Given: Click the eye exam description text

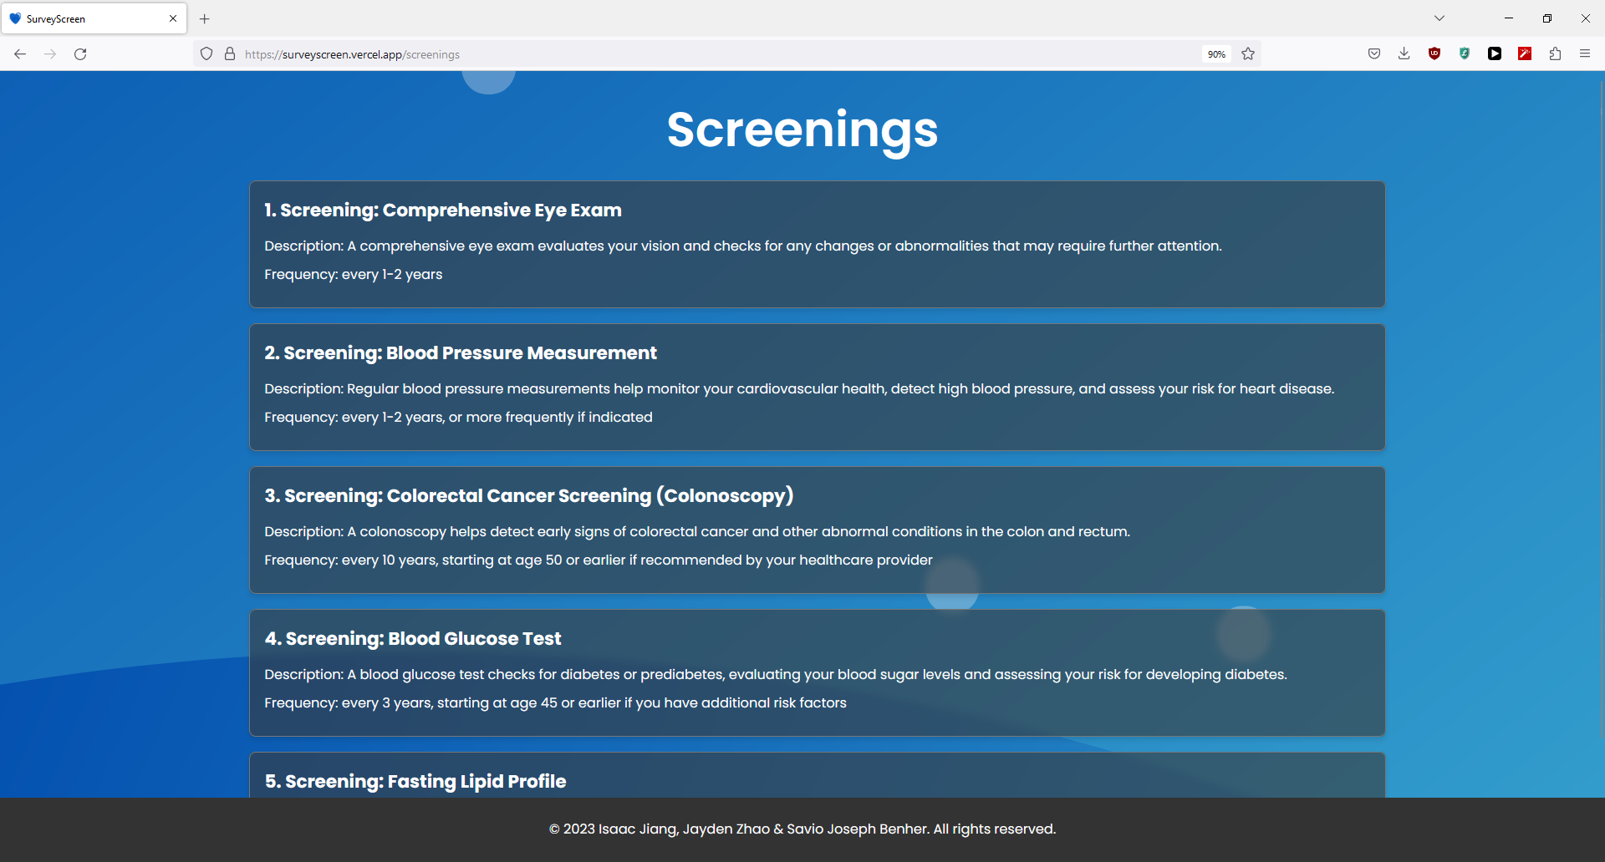Looking at the screenshot, I should point(743,246).
